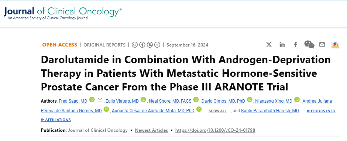Expand author list with SHOW ALL
This screenshot has width=347, height=141.
tap(217, 111)
